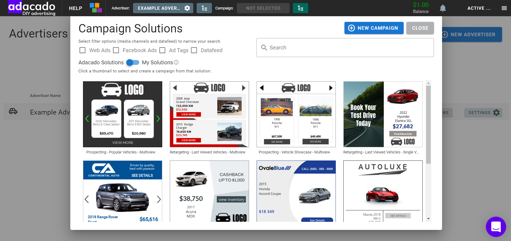Expand the Active account menu
Image resolution: width=511 pixels, height=241 pixels.
pos(479,8)
